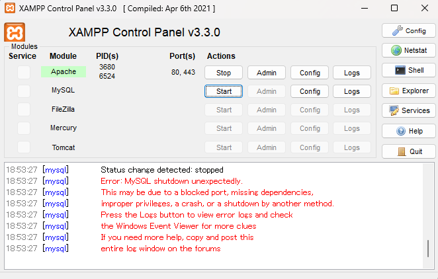Toggle the Tomcat service checkbox

tap(24, 147)
